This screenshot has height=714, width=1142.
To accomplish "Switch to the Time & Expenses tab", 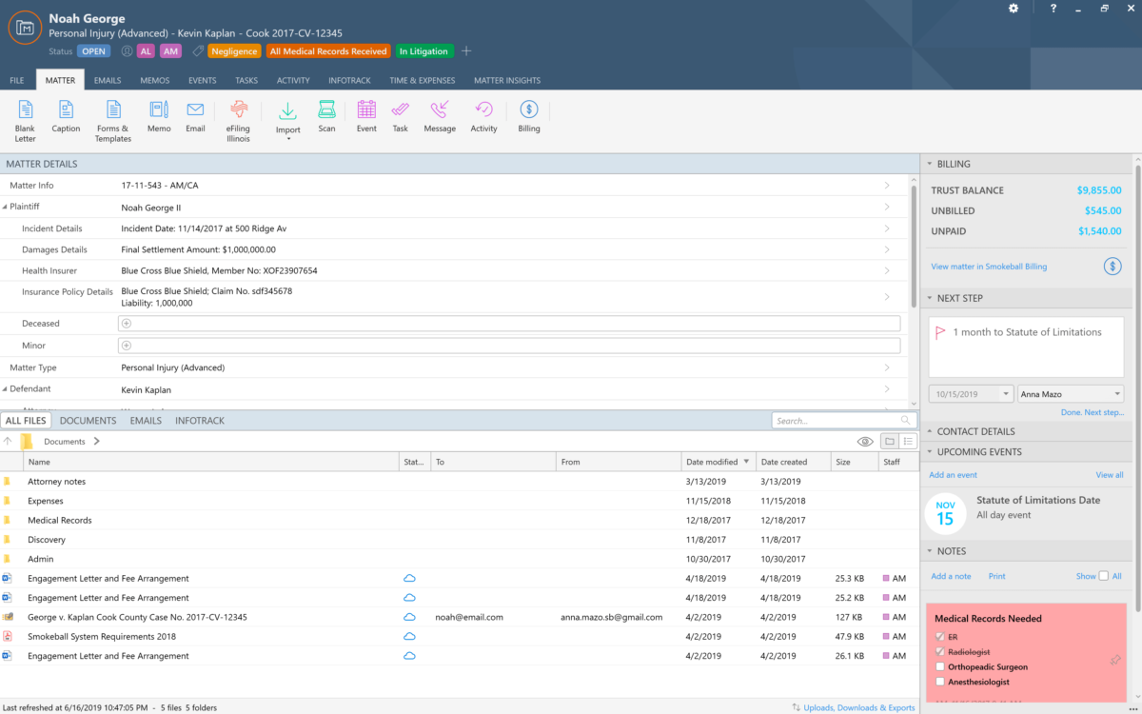I will coord(423,81).
